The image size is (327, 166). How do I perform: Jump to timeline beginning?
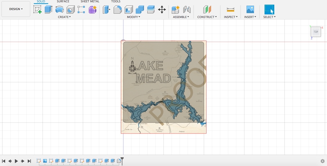click(4, 161)
